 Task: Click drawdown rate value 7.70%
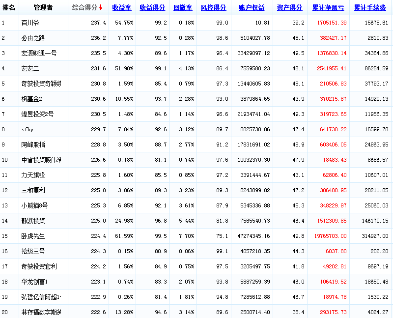click(187, 236)
